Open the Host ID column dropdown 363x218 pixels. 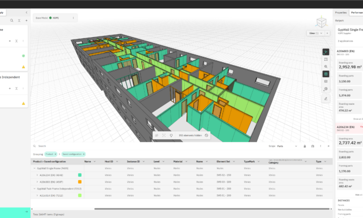[x=117, y=161]
